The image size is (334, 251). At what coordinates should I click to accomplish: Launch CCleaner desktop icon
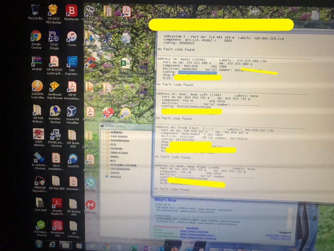(90, 65)
